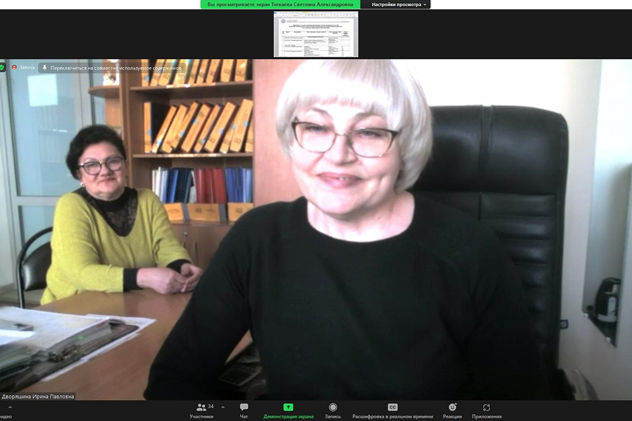Click the green screen-viewing banner
The width and height of the screenshot is (632, 421).
pos(280,4)
